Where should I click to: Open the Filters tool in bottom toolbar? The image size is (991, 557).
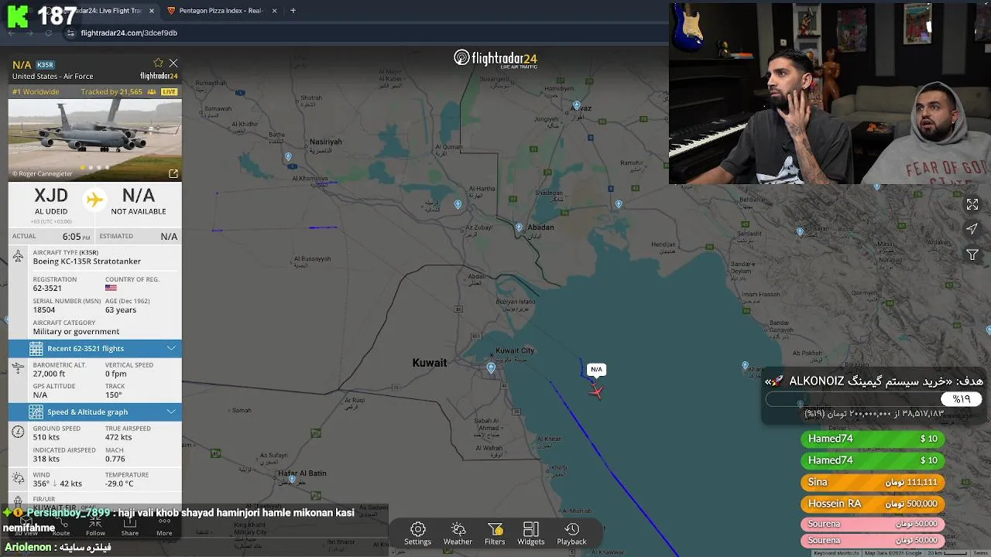(x=495, y=534)
